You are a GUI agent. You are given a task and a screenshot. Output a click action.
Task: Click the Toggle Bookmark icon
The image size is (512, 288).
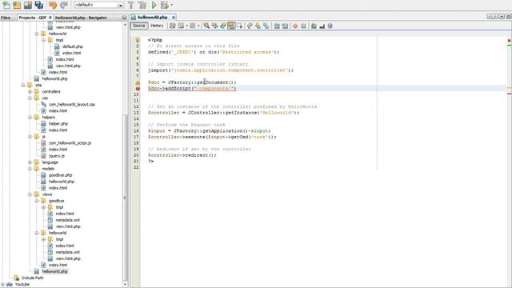point(266,26)
